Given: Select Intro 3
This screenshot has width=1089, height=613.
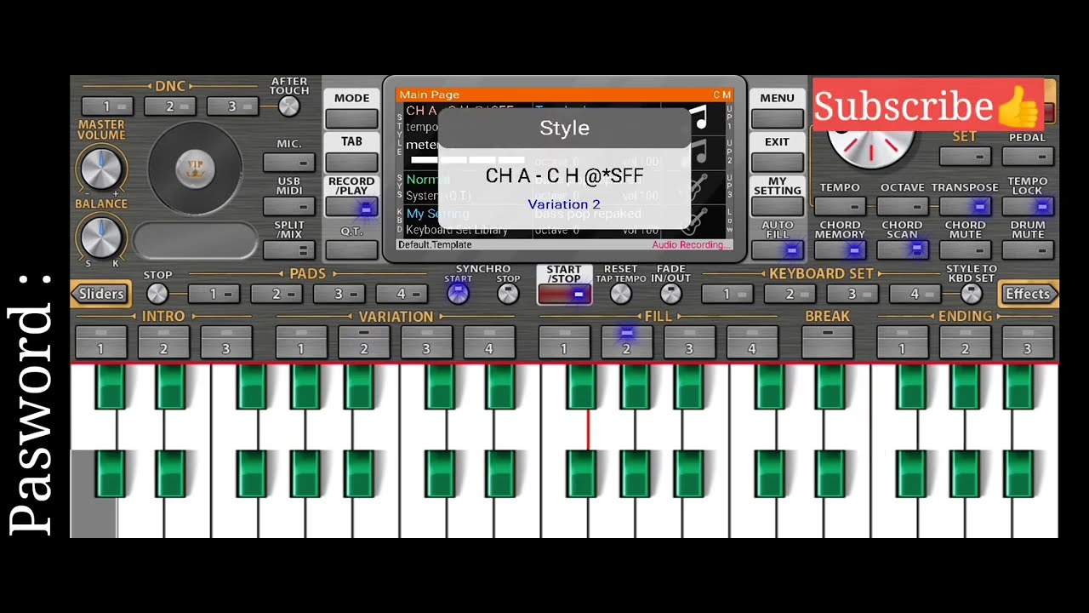Looking at the screenshot, I should point(226,341).
